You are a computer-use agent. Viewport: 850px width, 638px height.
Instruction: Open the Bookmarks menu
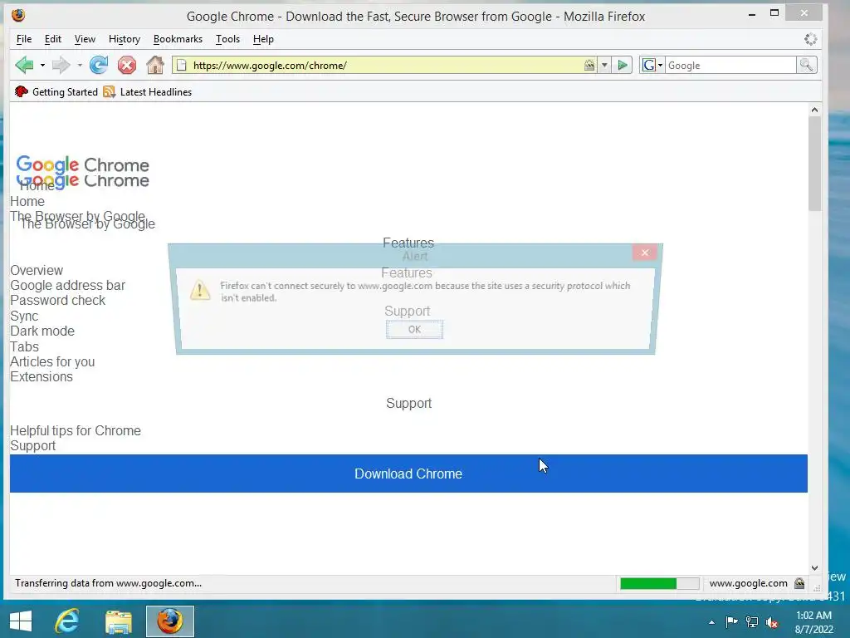point(178,39)
